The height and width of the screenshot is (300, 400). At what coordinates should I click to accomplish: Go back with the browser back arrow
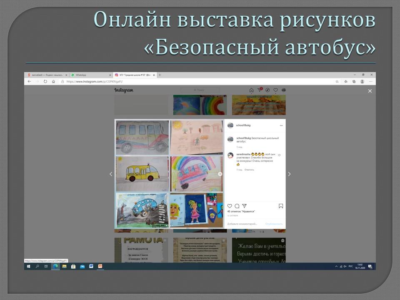[29, 82]
